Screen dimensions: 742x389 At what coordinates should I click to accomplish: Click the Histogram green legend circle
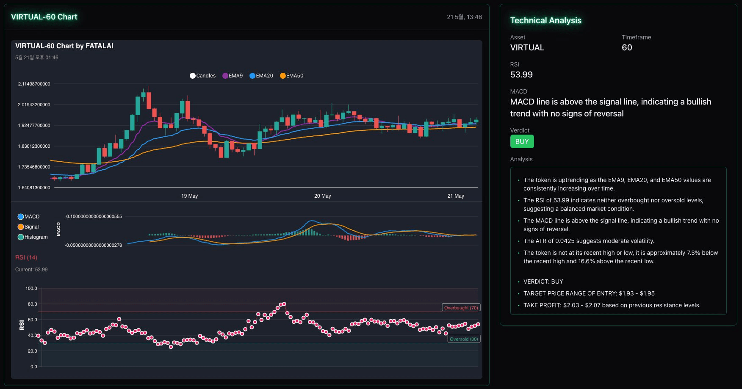(x=20, y=237)
